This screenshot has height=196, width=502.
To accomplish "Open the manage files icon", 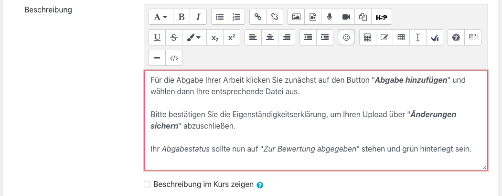I will click(363, 17).
